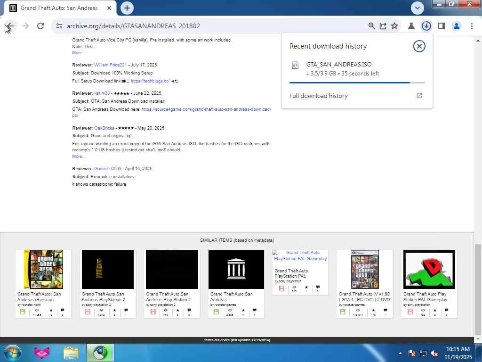The height and width of the screenshot is (362, 482).
Task: Click the GTA_SAN_ANDREAS.ISO download entry
Action: coord(357,69)
